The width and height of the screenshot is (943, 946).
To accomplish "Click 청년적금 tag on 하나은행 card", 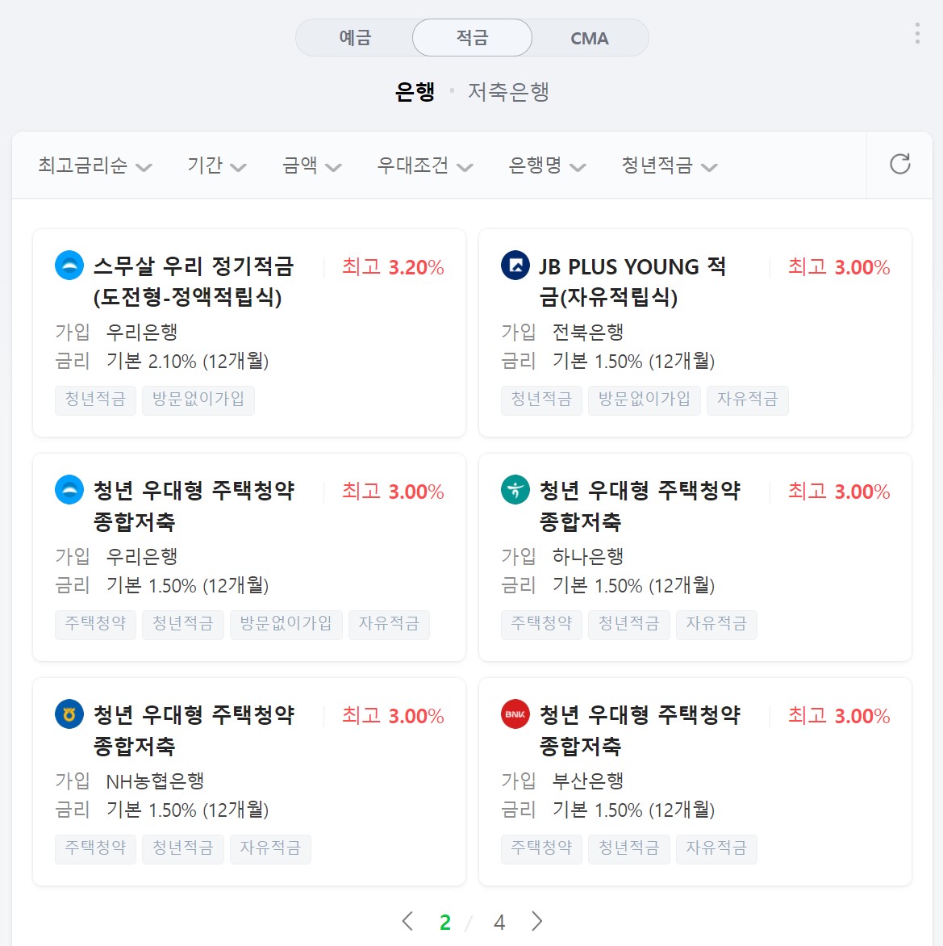I will (x=629, y=624).
